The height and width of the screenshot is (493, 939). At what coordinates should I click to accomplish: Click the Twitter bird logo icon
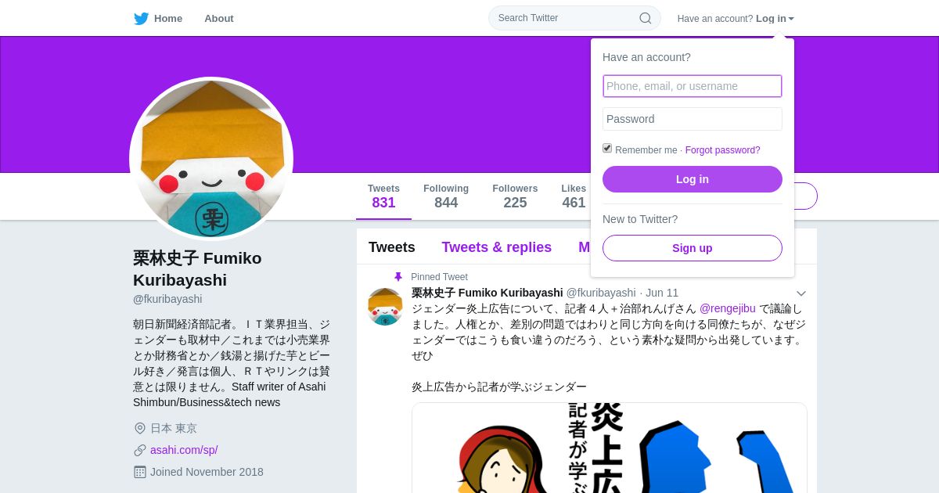[141, 19]
